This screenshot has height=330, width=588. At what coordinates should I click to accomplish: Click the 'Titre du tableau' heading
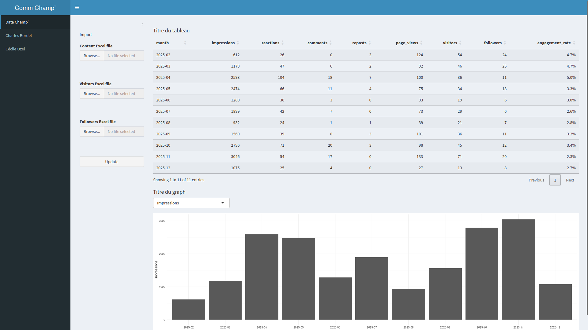pos(171,31)
